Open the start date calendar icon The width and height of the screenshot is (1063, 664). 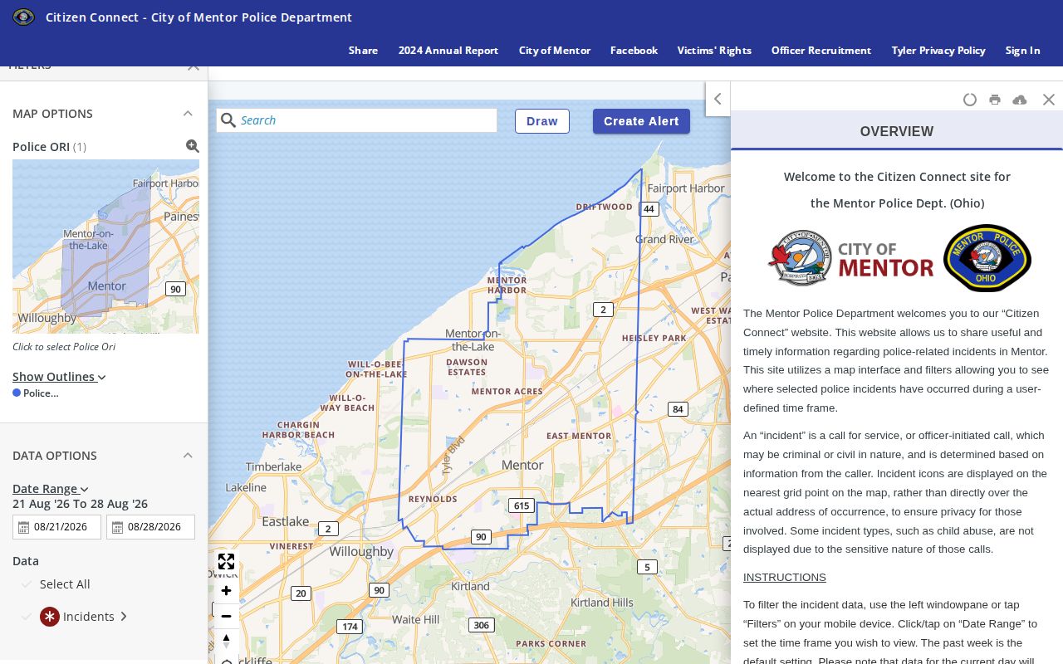click(x=24, y=527)
